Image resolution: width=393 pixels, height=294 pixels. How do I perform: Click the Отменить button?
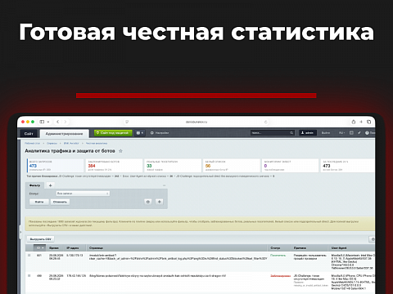pos(60,202)
